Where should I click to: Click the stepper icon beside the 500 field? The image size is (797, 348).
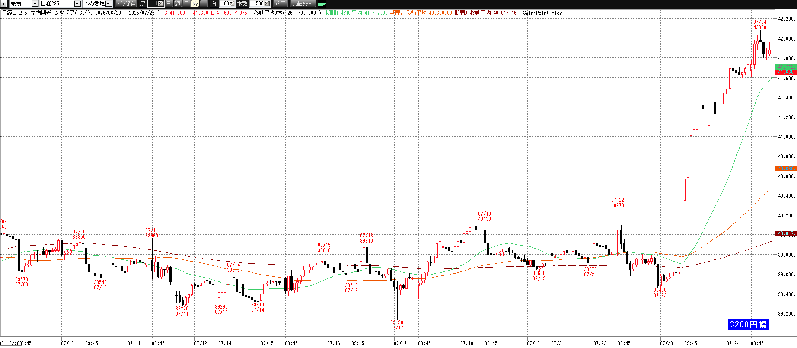[267, 4]
